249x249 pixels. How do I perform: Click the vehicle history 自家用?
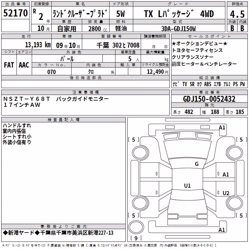pos(67,29)
